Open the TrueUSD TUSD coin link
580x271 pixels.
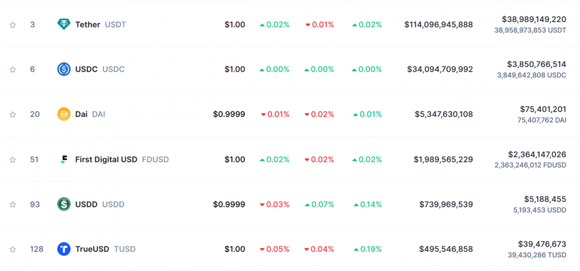coord(105,249)
